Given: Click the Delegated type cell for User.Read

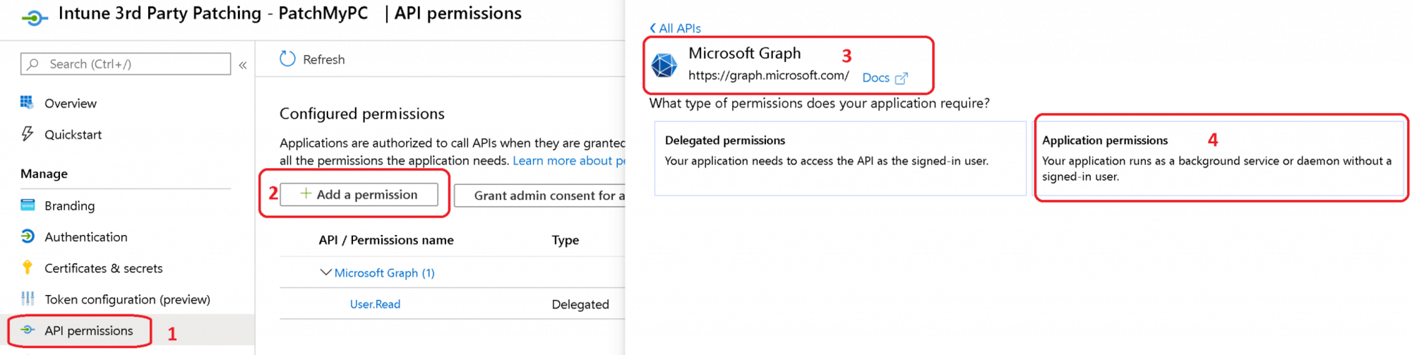Looking at the screenshot, I should pos(580,304).
